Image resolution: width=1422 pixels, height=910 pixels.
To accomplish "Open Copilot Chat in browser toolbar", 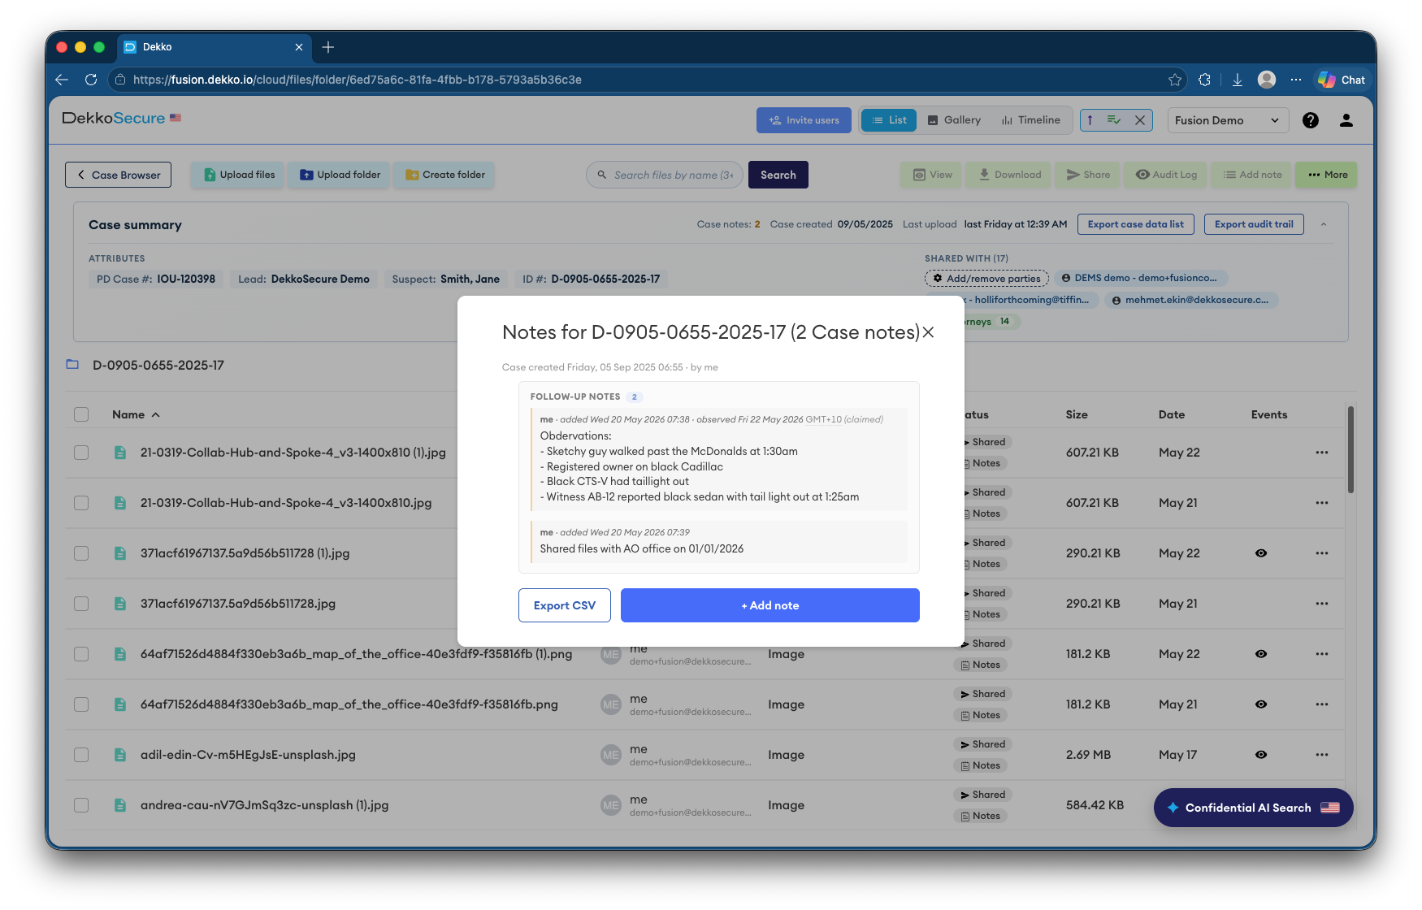I will point(1342,80).
